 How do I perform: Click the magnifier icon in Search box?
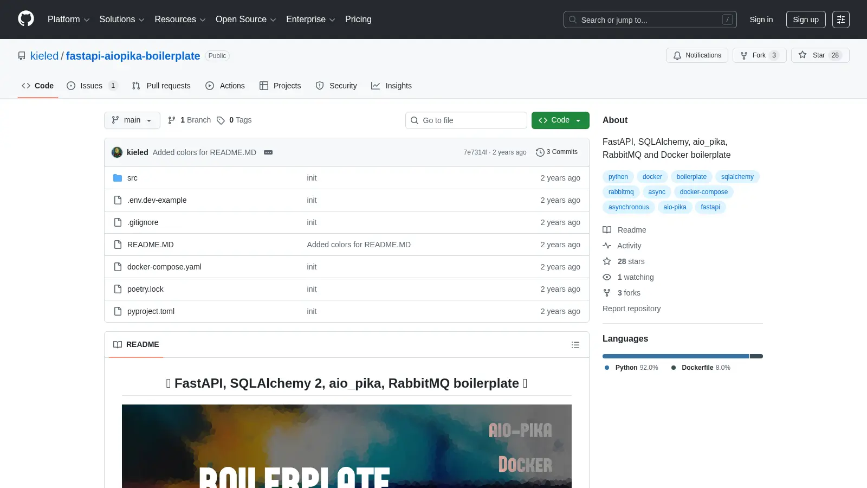coord(573,20)
